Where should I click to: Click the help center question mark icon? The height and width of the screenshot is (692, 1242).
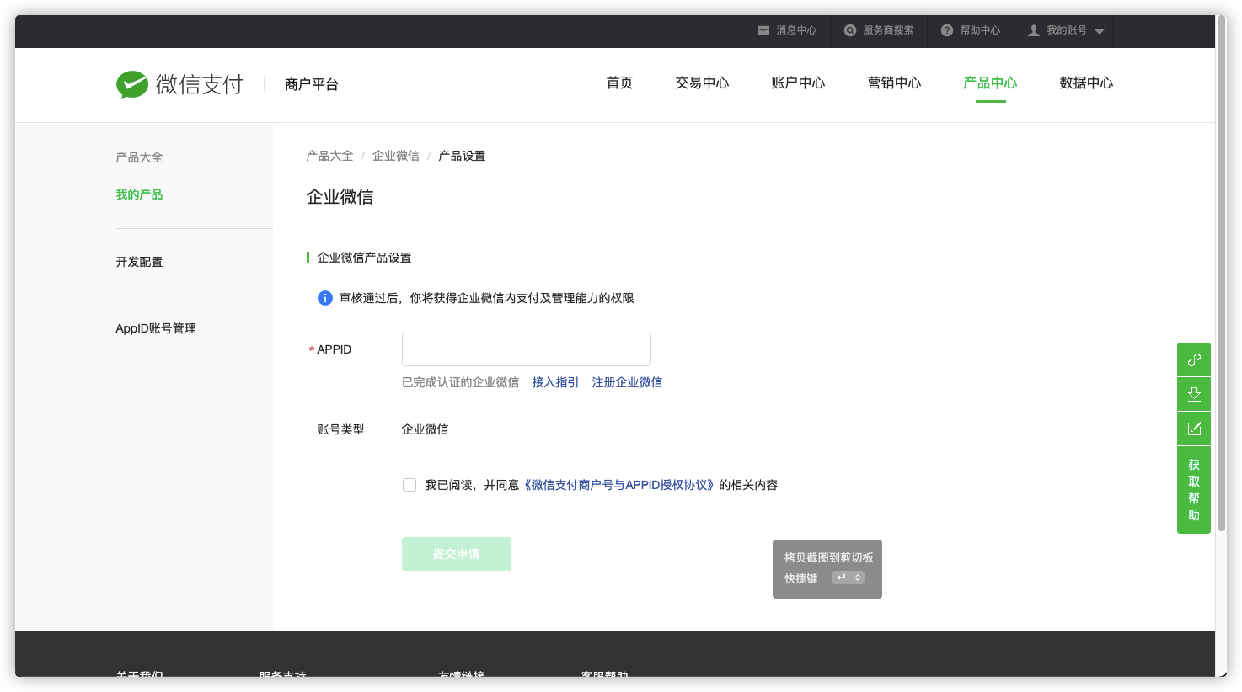947,30
